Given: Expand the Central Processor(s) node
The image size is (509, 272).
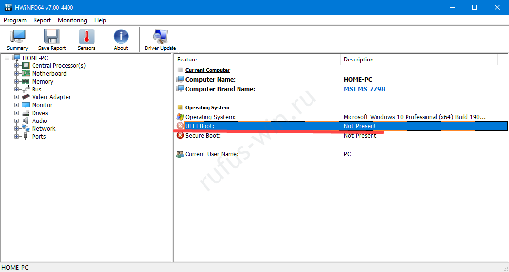Looking at the screenshot, I should tap(16, 66).
